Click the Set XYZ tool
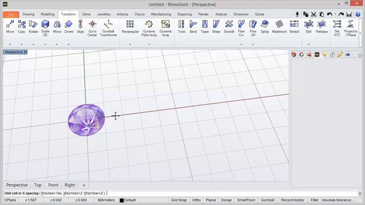The image size is (365, 205). pos(337,28)
